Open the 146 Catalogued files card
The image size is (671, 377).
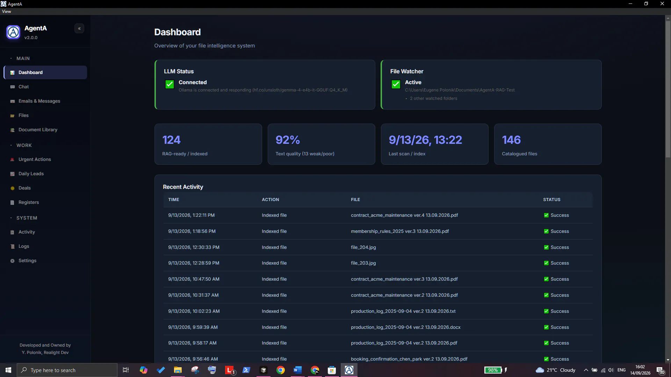(x=548, y=144)
